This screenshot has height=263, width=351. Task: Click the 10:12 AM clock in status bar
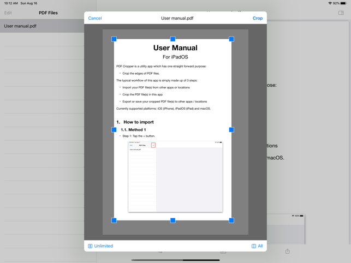11,3
